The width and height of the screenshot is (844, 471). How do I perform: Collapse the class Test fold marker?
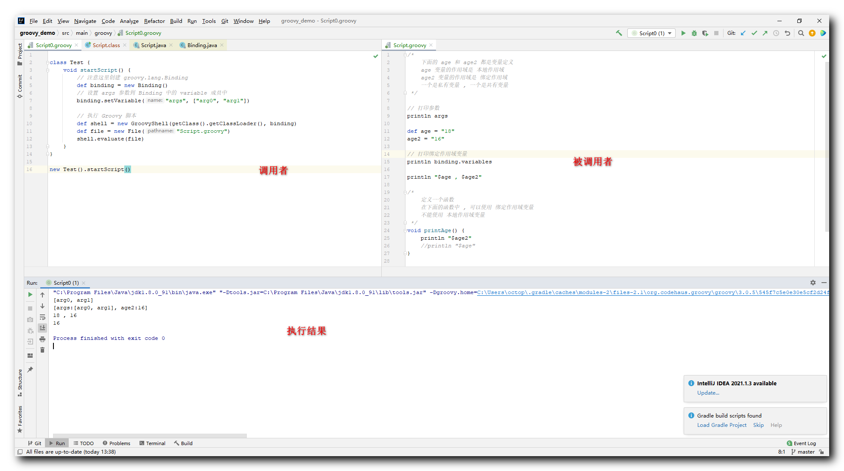48,62
